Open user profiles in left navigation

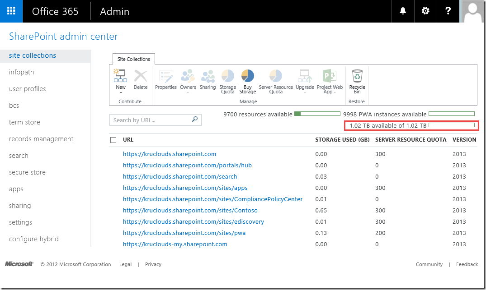pyautogui.click(x=28, y=89)
